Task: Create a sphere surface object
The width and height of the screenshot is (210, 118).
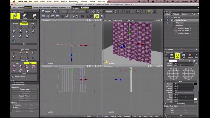Action: [20, 31]
